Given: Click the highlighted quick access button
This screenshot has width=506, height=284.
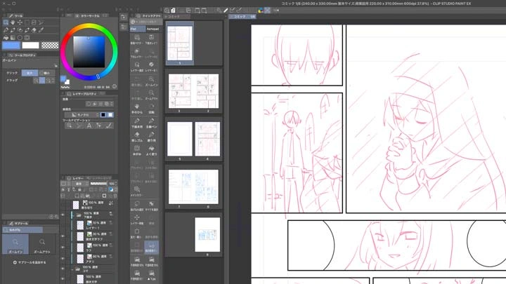Looking at the screenshot, I should tap(153, 246).
